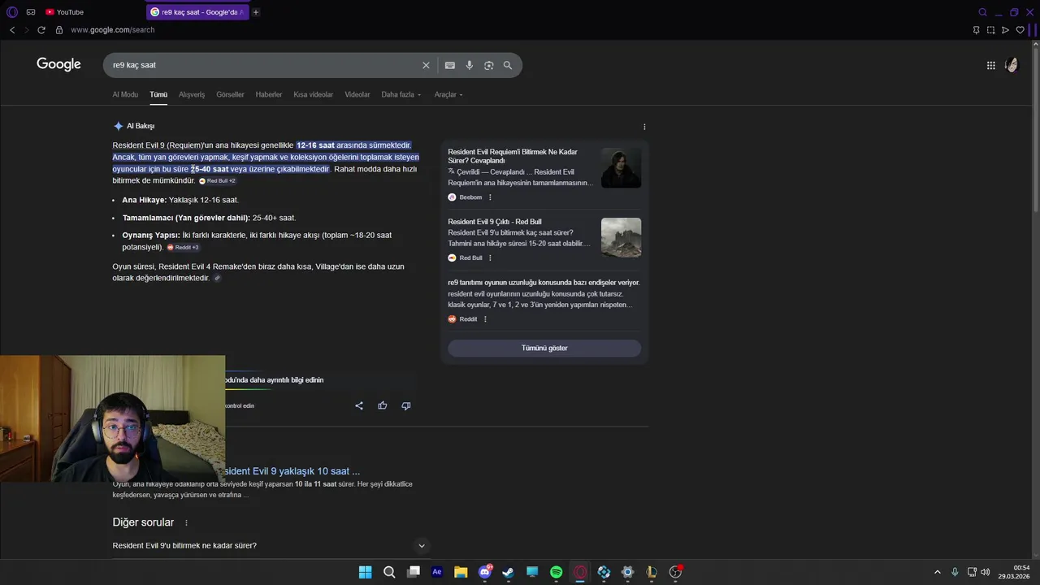Launch After Effects from the taskbar
Screen dimensions: 1040x585
pyautogui.click(x=437, y=572)
